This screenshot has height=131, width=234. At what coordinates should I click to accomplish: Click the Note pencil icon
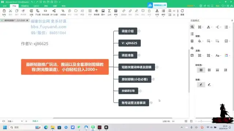(x=136, y=11)
